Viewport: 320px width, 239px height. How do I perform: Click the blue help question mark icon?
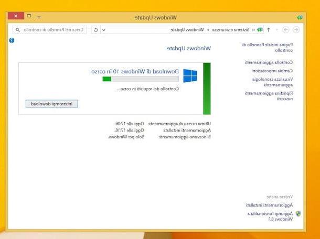coord(12,40)
